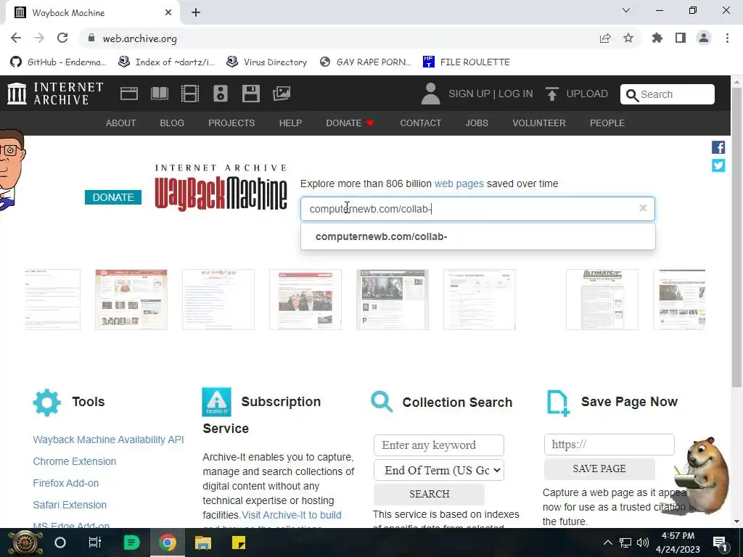743x557 pixels.
Task: Open the Firefox Add-on link
Action: (66, 483)
